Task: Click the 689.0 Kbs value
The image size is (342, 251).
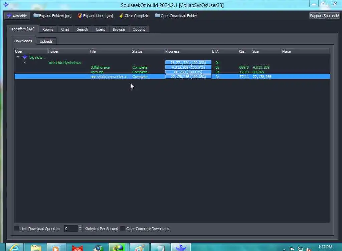Action: click(x=244, y=67)
